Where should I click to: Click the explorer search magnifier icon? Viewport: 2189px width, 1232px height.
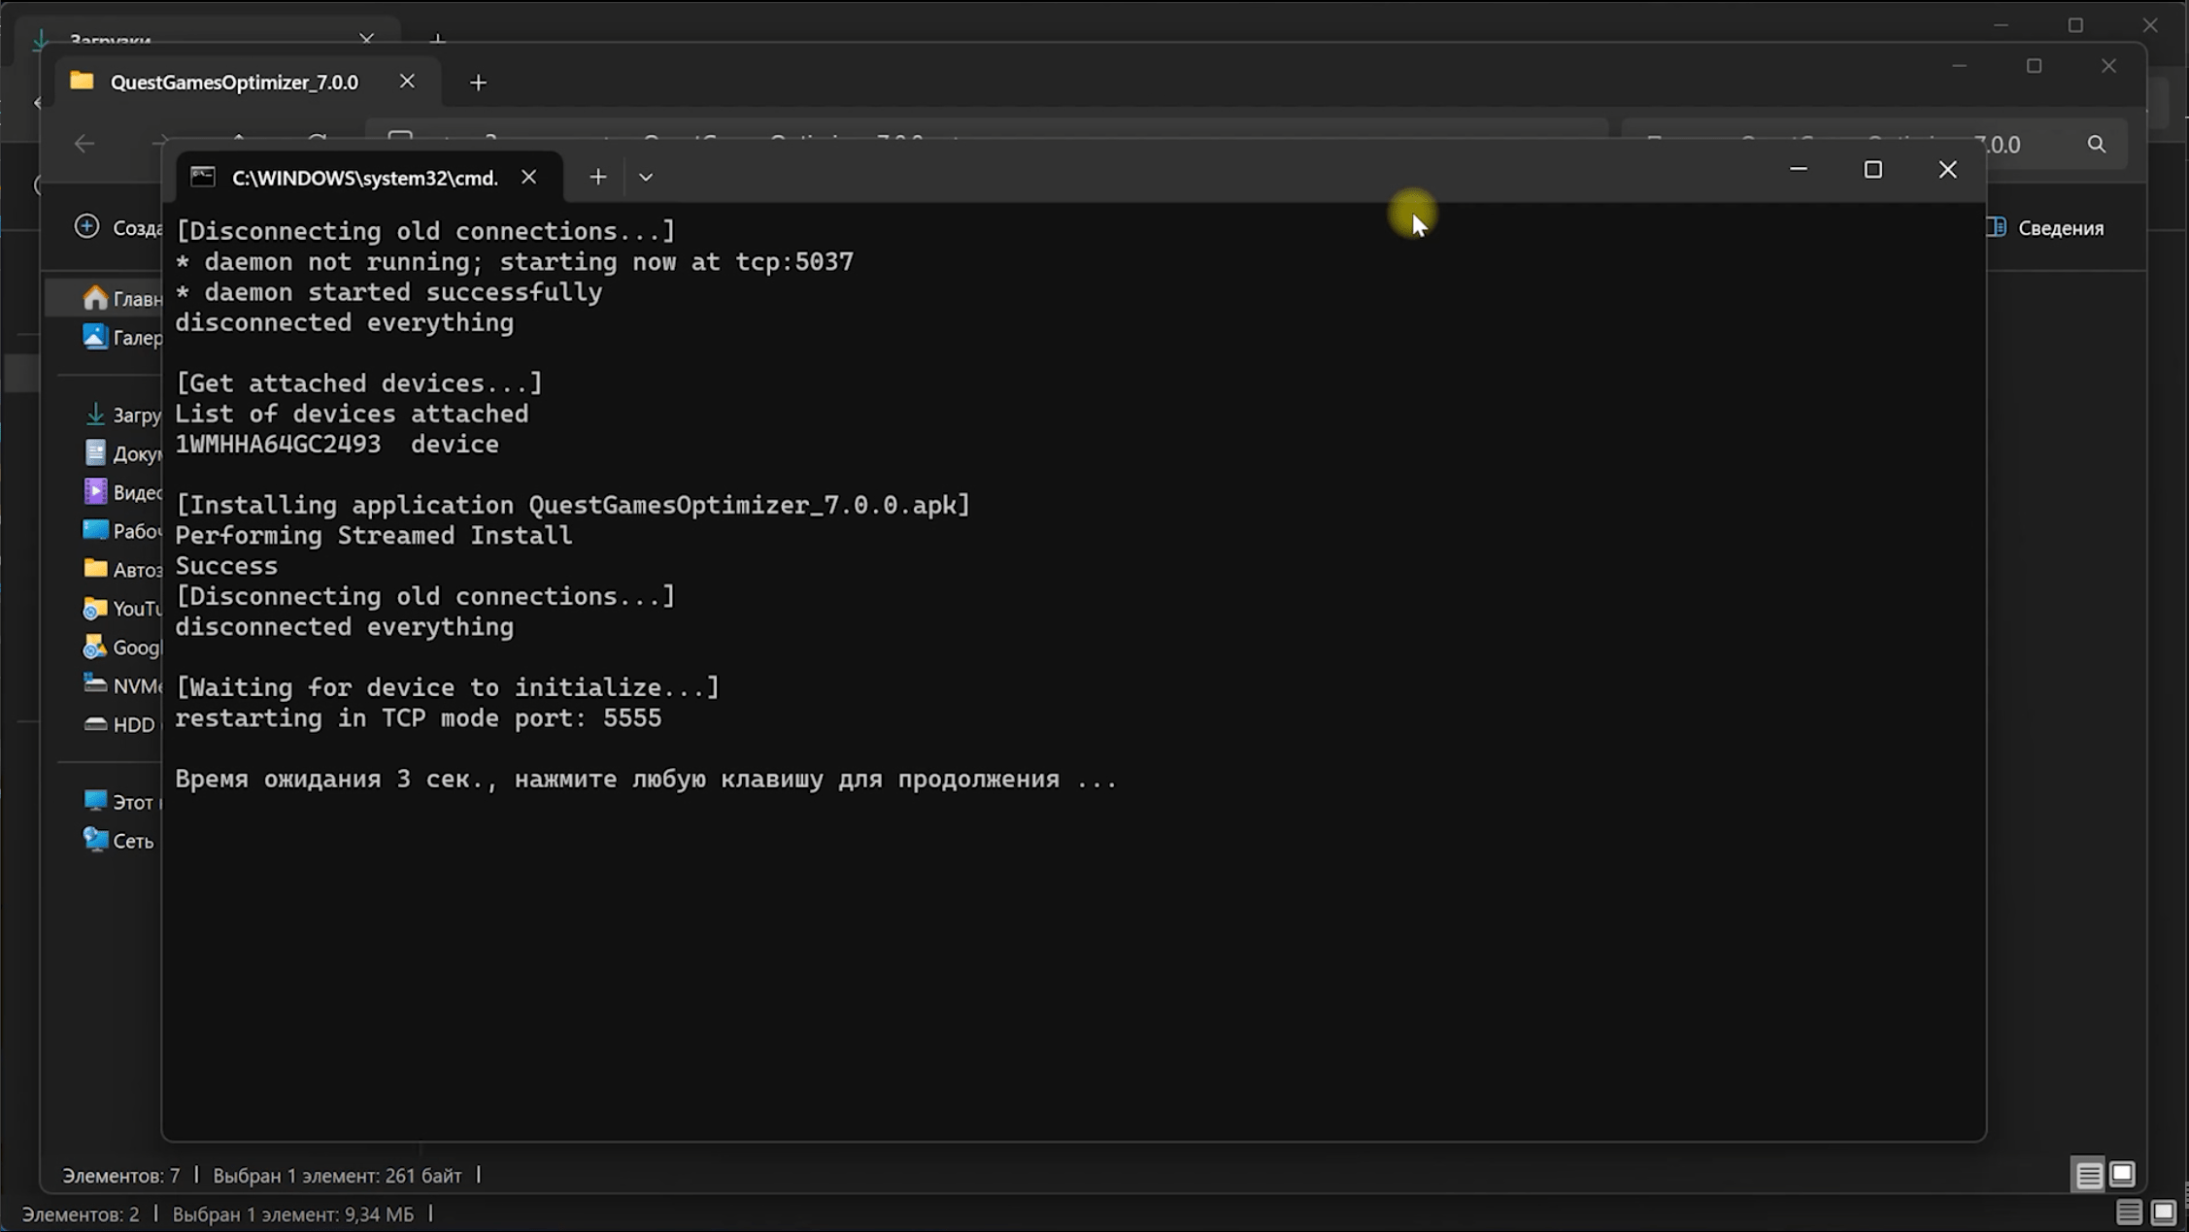[2096, 145]
